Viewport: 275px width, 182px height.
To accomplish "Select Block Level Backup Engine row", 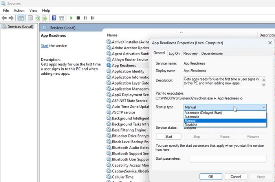I will coord(128,142).
